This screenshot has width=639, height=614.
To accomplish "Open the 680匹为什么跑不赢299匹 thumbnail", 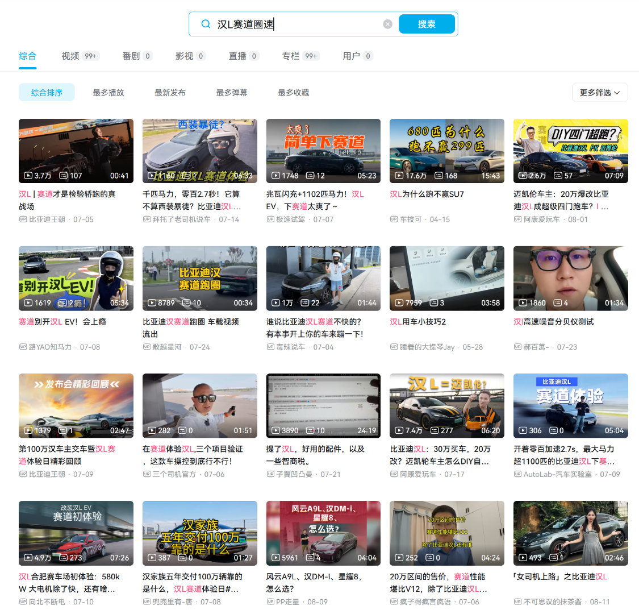I will pyautogui.click(x=446, y=151).
